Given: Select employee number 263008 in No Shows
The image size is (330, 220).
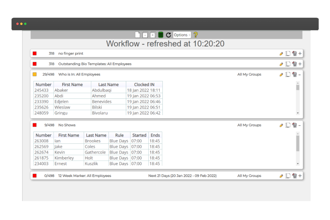Looking at the screenshot, I should [44, 141].
